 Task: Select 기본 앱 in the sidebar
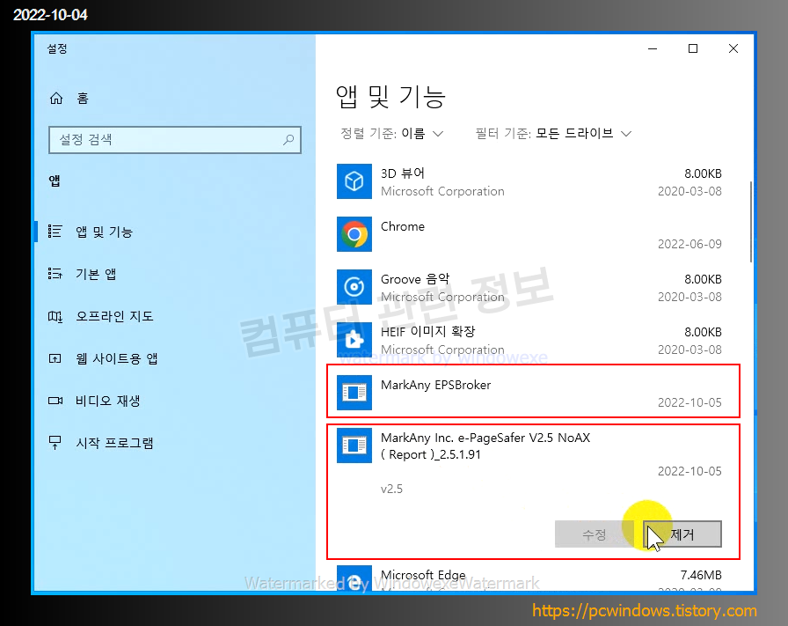pos(96,274)
